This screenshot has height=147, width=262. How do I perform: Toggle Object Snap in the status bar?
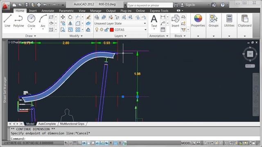click(x=88, y=143)
